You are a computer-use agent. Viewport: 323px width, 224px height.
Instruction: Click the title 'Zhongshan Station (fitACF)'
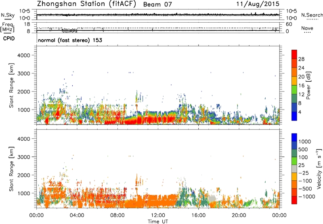pos(86,4)
